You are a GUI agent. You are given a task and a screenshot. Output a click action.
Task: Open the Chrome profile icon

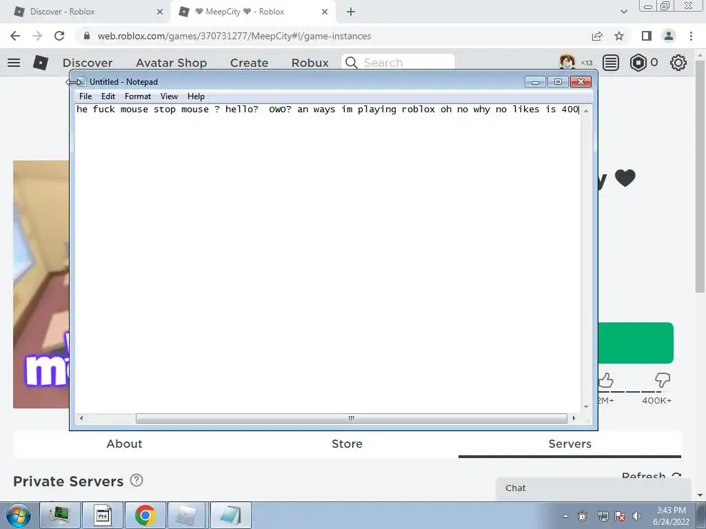click(x=669, y=36)
